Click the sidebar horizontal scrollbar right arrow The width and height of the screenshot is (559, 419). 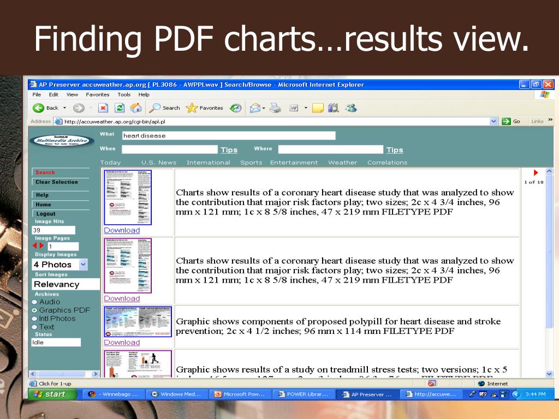coord(95,374)
